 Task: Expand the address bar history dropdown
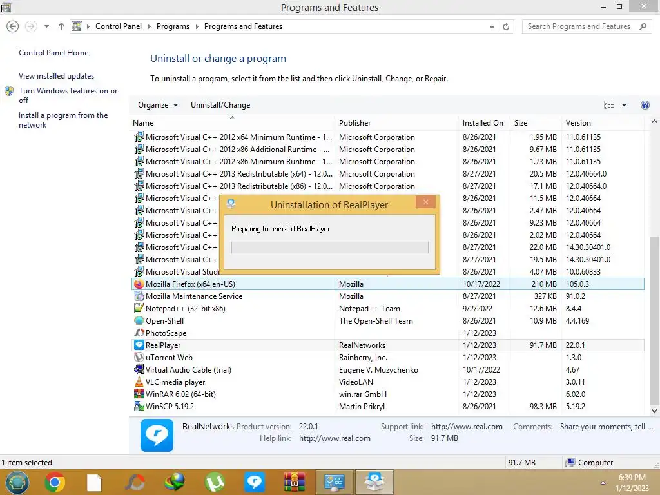click(492, 26)
